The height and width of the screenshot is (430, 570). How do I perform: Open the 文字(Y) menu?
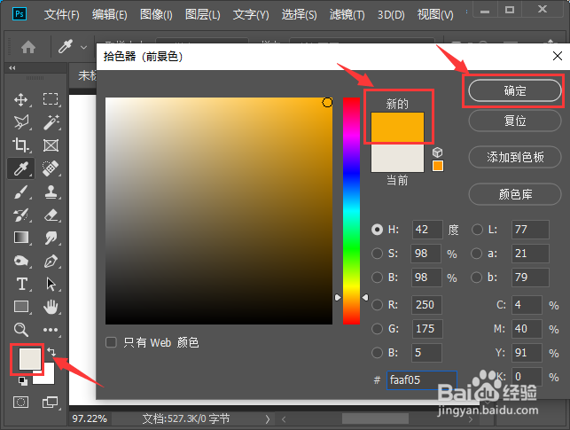point(251,15)
